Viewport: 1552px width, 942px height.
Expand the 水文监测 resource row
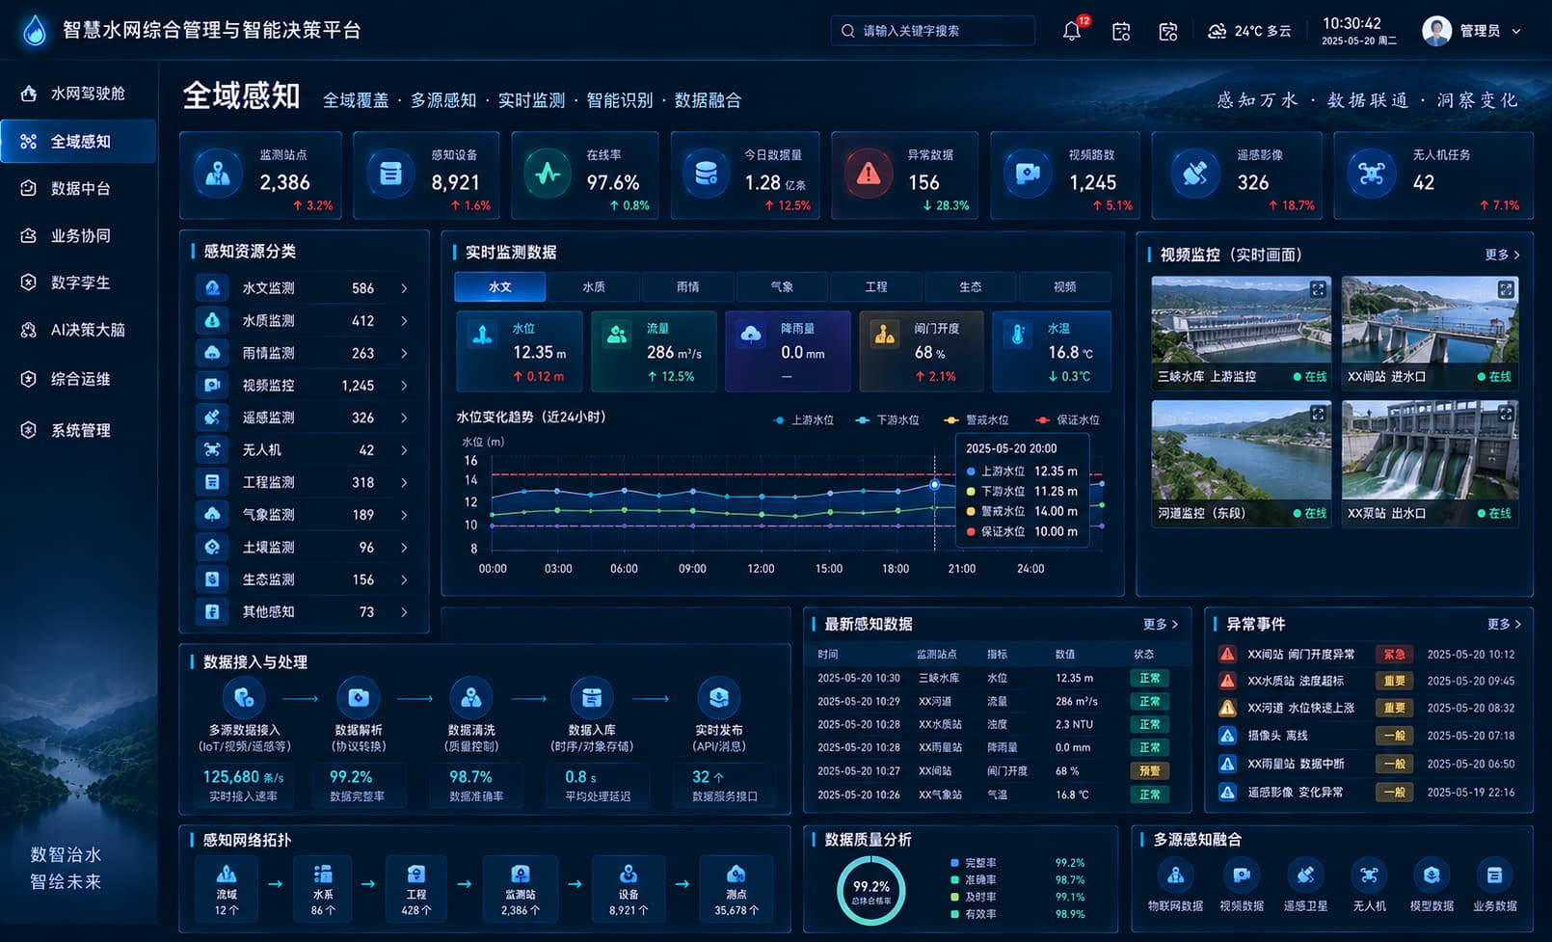tap(304, 288)
